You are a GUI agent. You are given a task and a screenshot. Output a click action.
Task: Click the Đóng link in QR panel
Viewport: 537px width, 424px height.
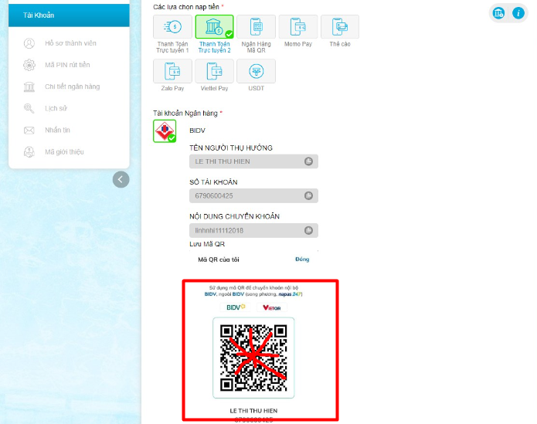(302, 259)
